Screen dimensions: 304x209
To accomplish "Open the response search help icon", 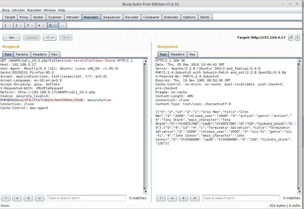I will (161, 198).
